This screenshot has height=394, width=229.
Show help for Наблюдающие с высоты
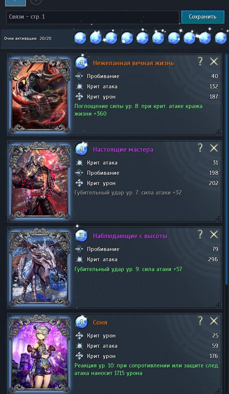pos(200,234)
